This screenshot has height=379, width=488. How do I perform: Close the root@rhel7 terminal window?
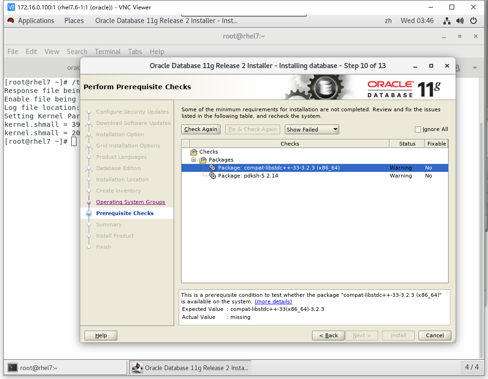point(475,37)
